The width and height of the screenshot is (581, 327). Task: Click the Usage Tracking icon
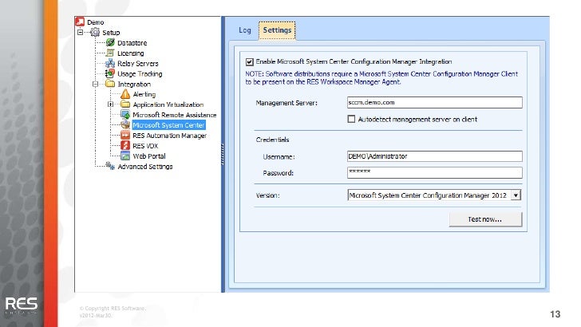click(110, 73)
